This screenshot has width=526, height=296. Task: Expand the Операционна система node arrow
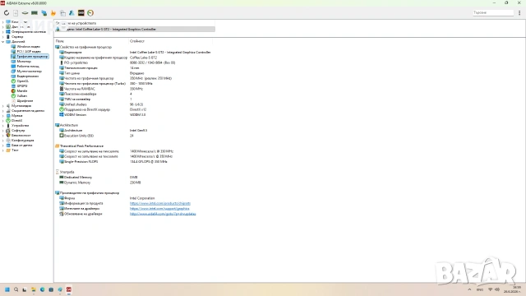(3, 32)
